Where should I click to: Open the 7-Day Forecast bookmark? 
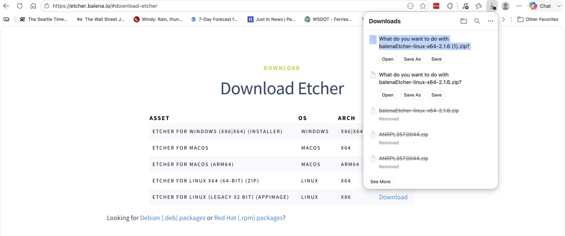tap(214, 19)
